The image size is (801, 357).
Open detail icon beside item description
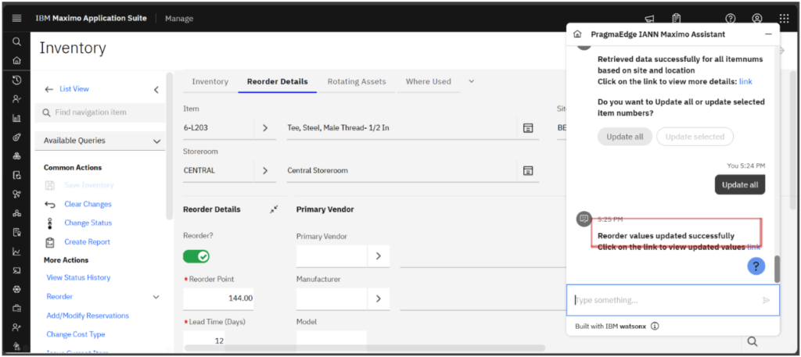[528, 127]
